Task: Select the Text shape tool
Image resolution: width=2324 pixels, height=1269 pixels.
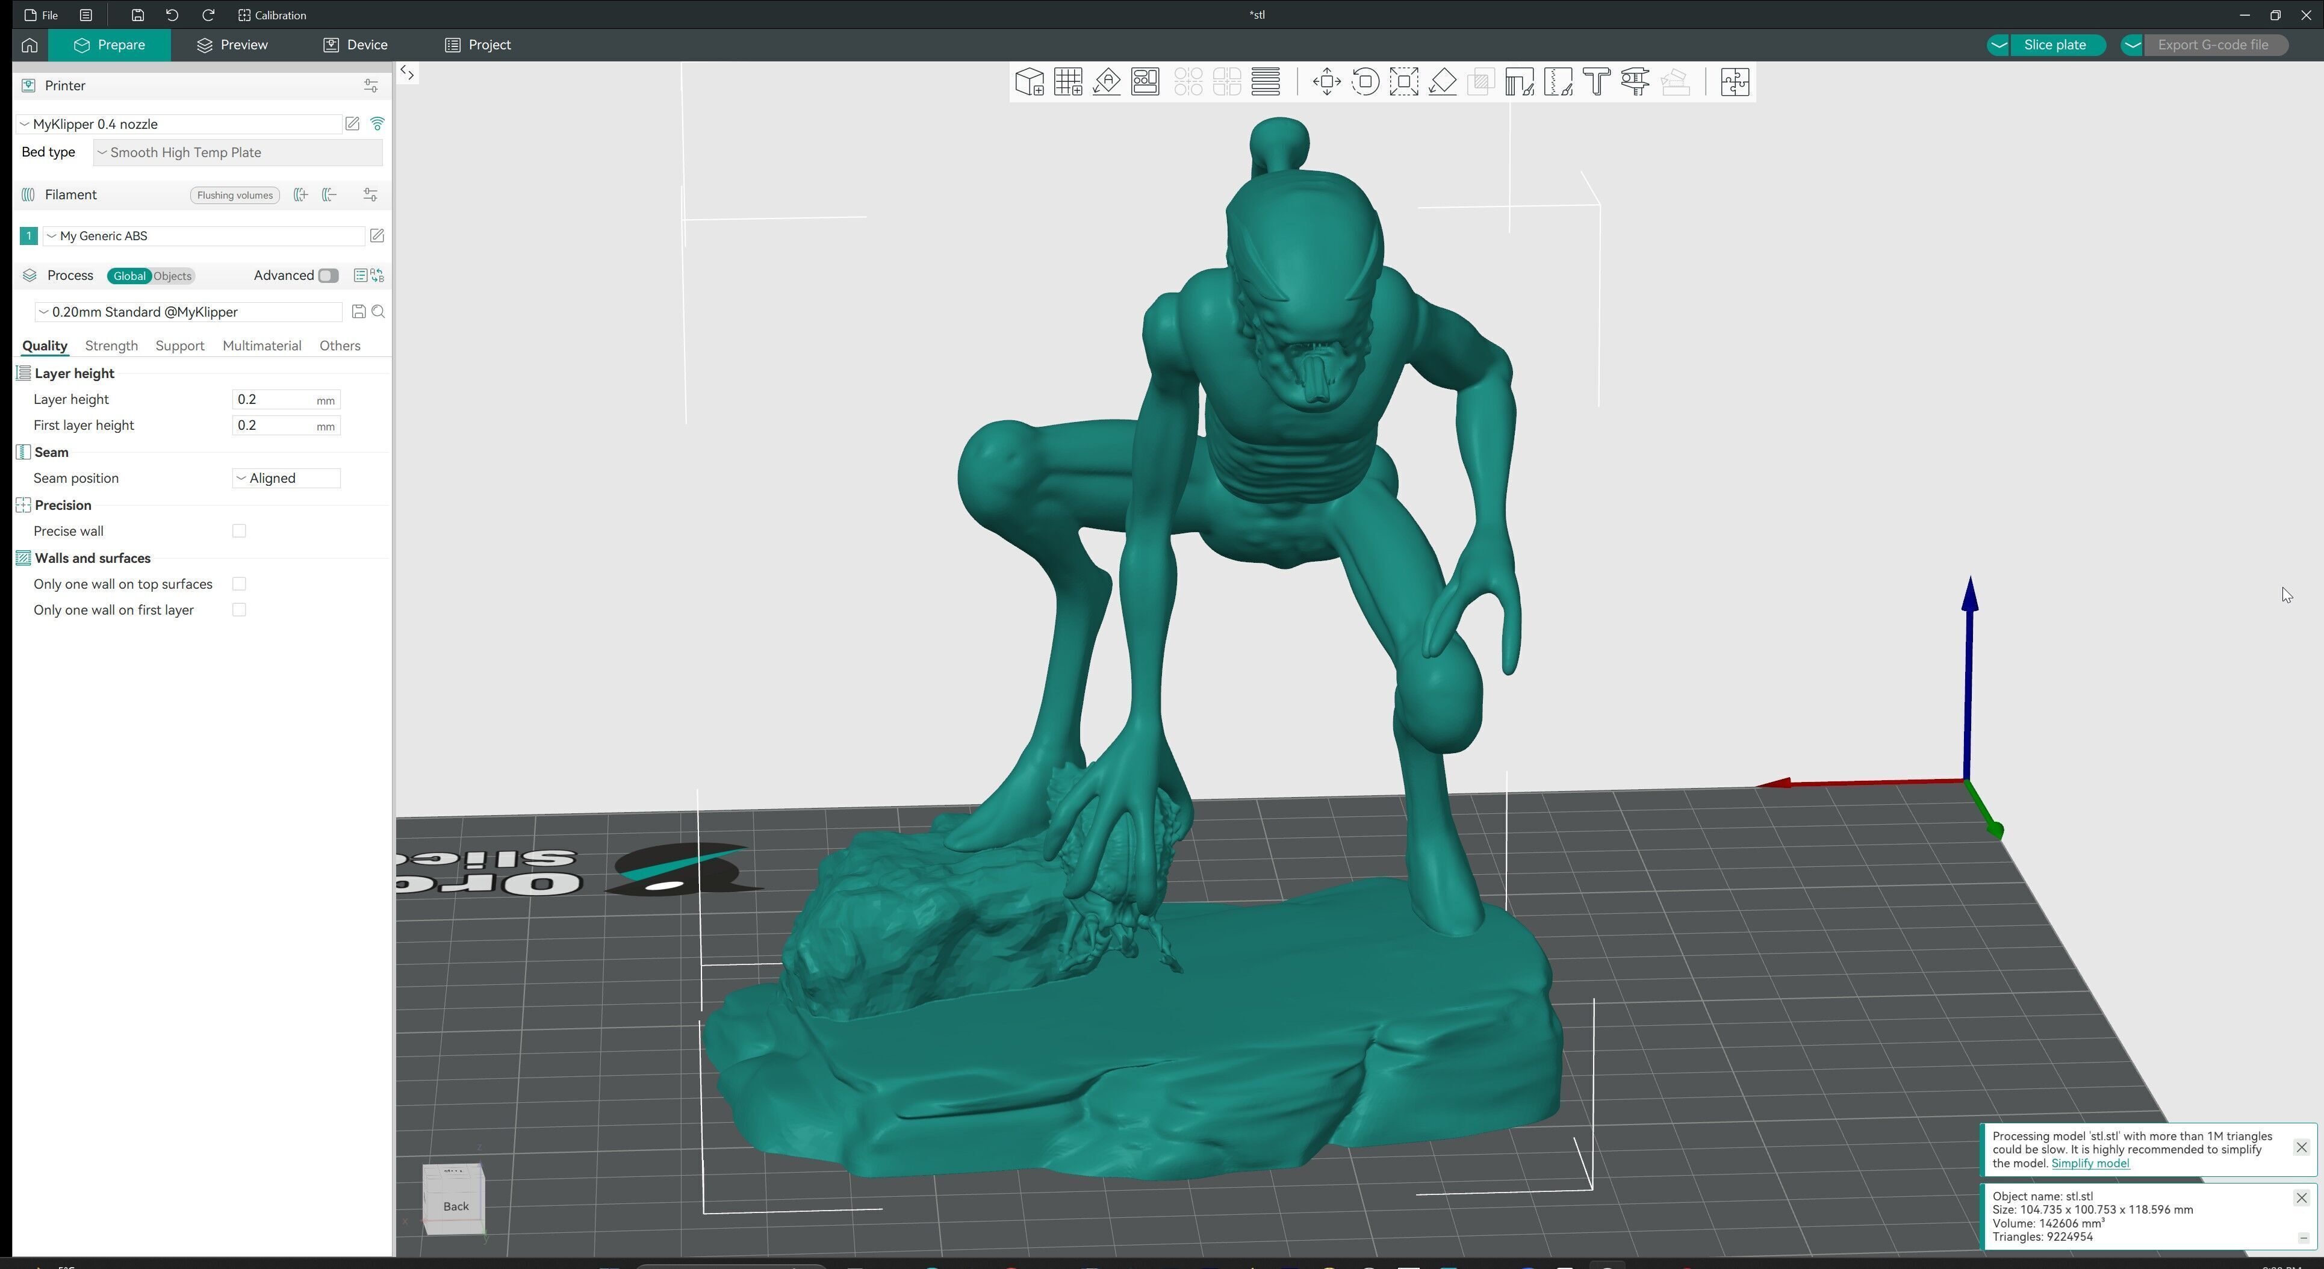Action: [x=1597, y=82]
